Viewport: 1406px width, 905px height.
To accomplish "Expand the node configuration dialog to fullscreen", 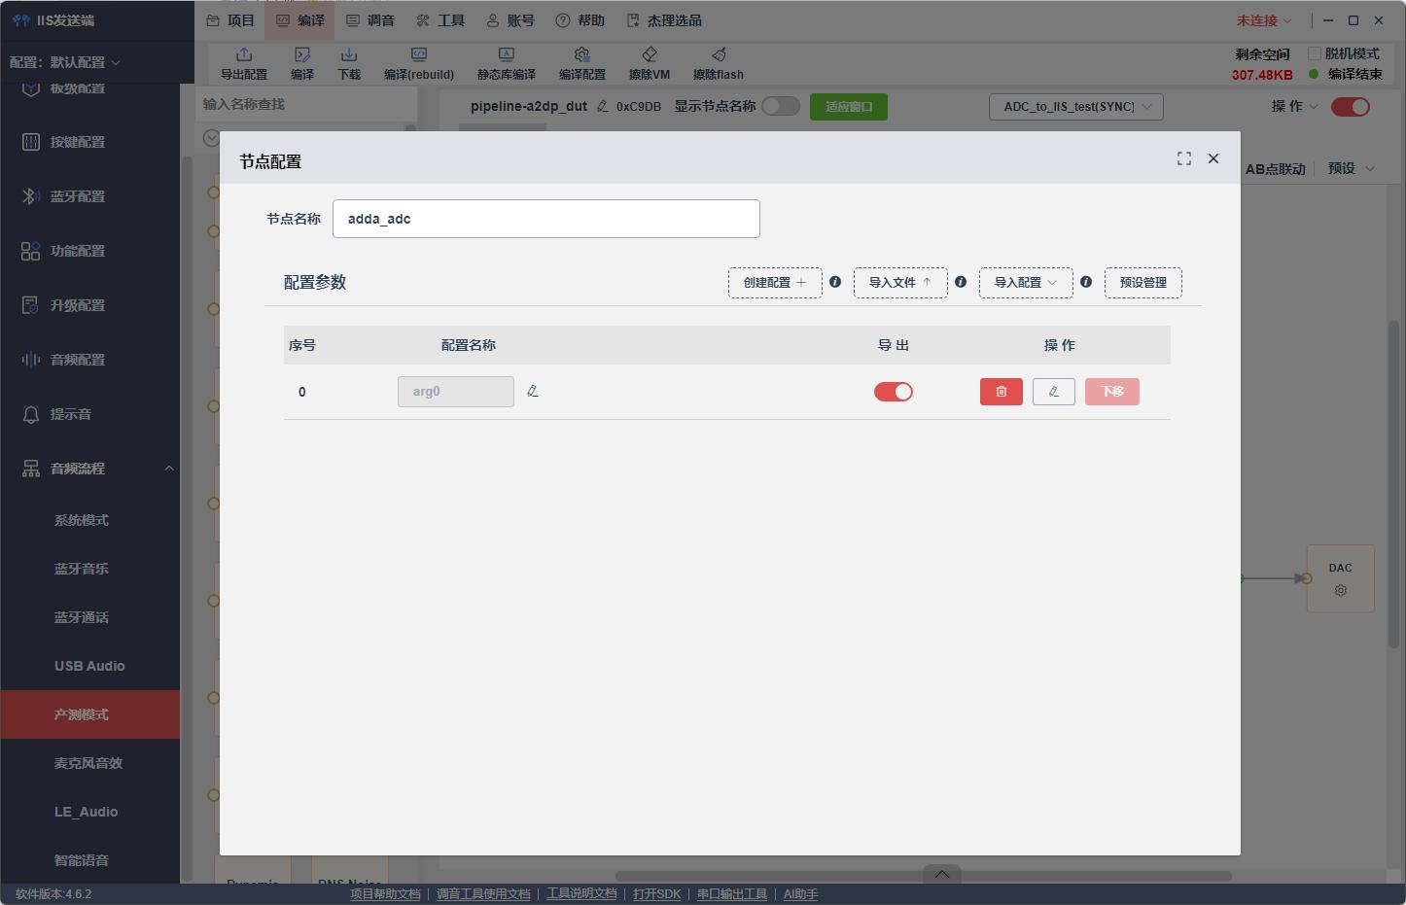I will [1184, 158].
